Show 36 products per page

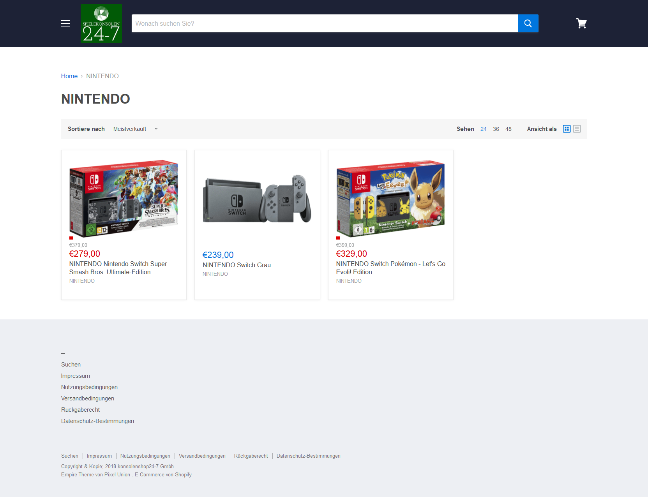coord(496,129)
